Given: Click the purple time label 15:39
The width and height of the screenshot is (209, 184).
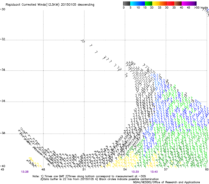Looking at the screenshot, I should pyautogui.click(x=135, y=172).
